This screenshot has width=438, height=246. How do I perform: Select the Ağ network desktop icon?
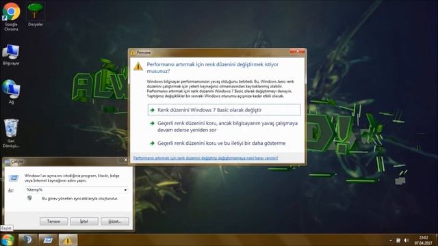pyautogui.click(x=11, y=92)
